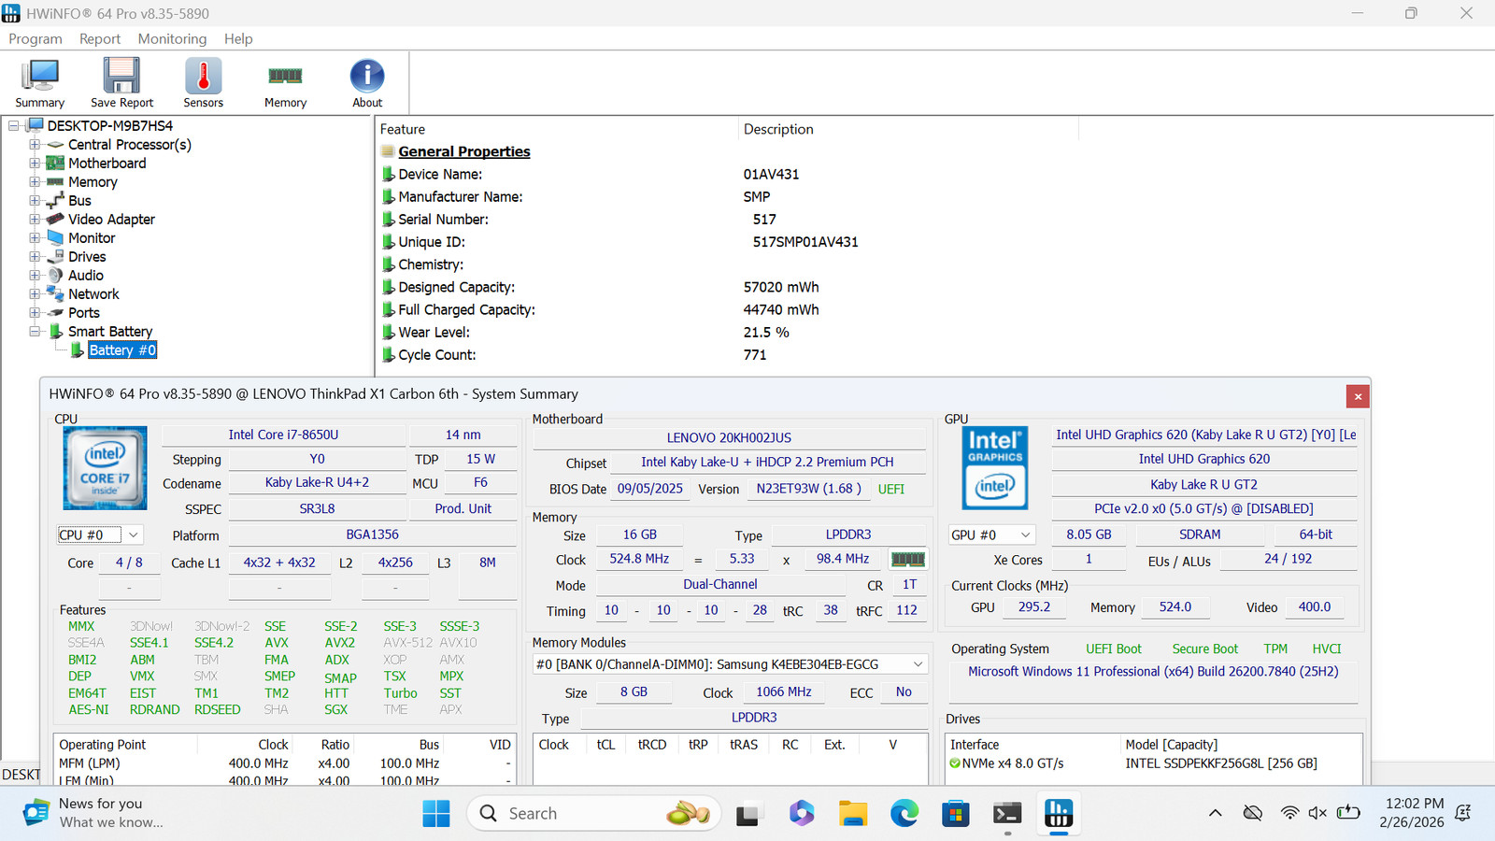
Task: Open the Report menu
Action: (x=100, y=38)
